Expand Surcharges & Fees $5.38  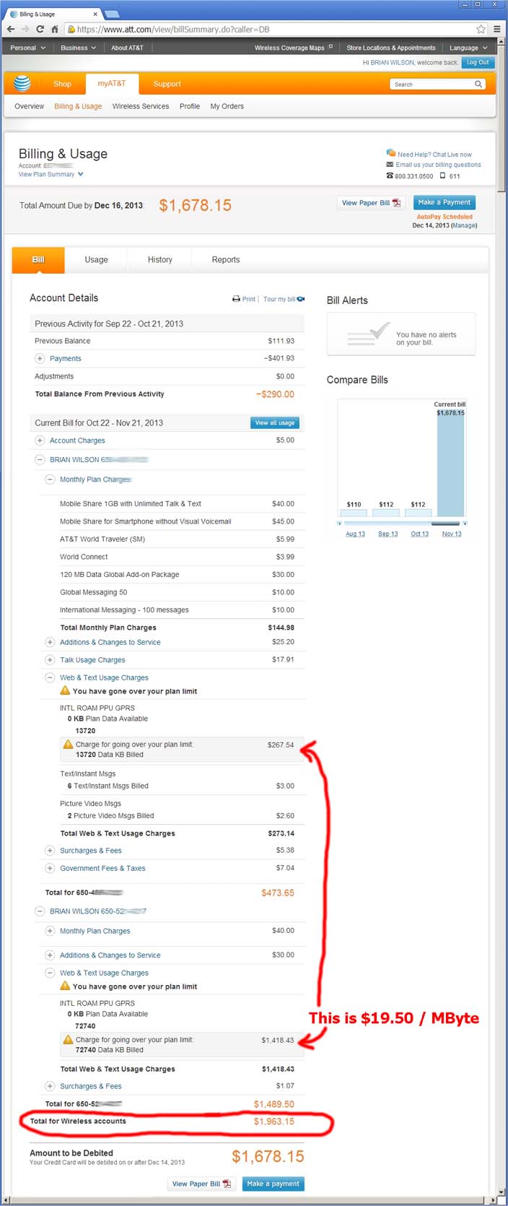coord(50,851)
